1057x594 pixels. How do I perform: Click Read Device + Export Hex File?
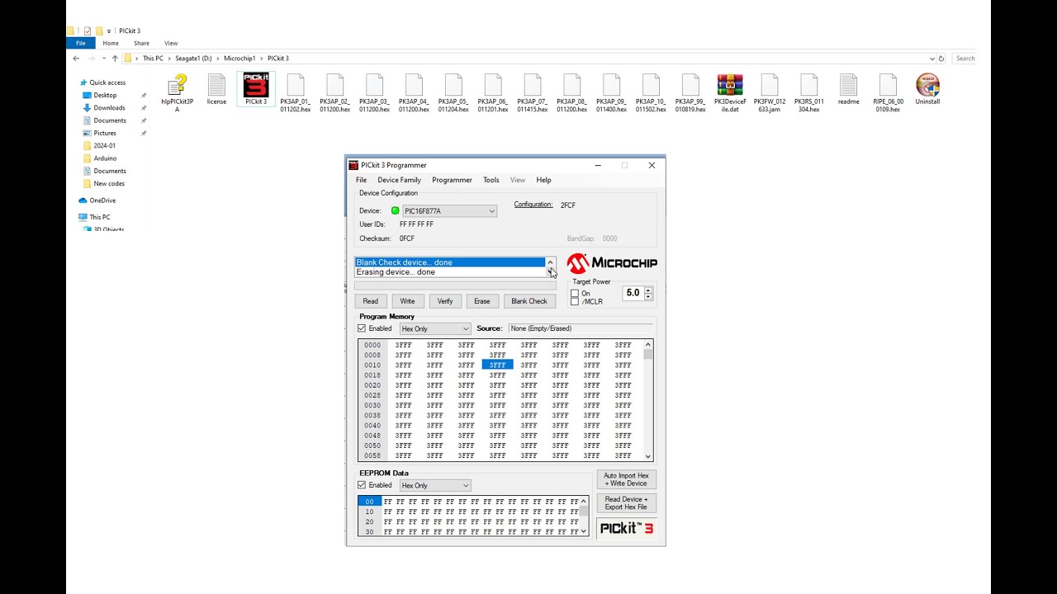[626, 503]
